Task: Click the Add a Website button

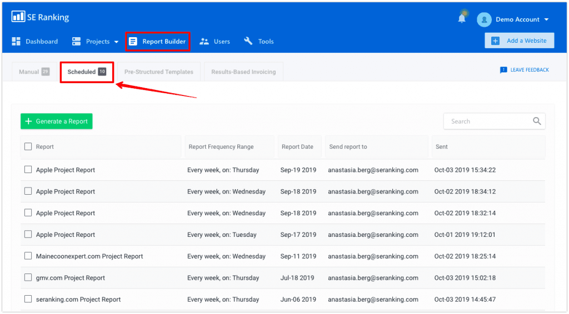Action: tap(520, 40)
